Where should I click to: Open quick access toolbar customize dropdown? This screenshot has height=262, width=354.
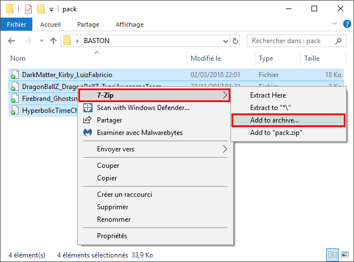pyautogui.click(x=52, y=10)
